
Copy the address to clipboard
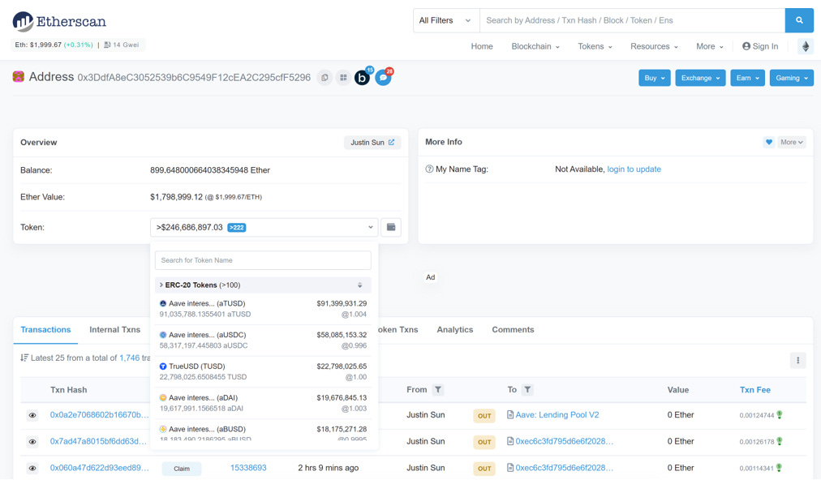click(325, 77)
